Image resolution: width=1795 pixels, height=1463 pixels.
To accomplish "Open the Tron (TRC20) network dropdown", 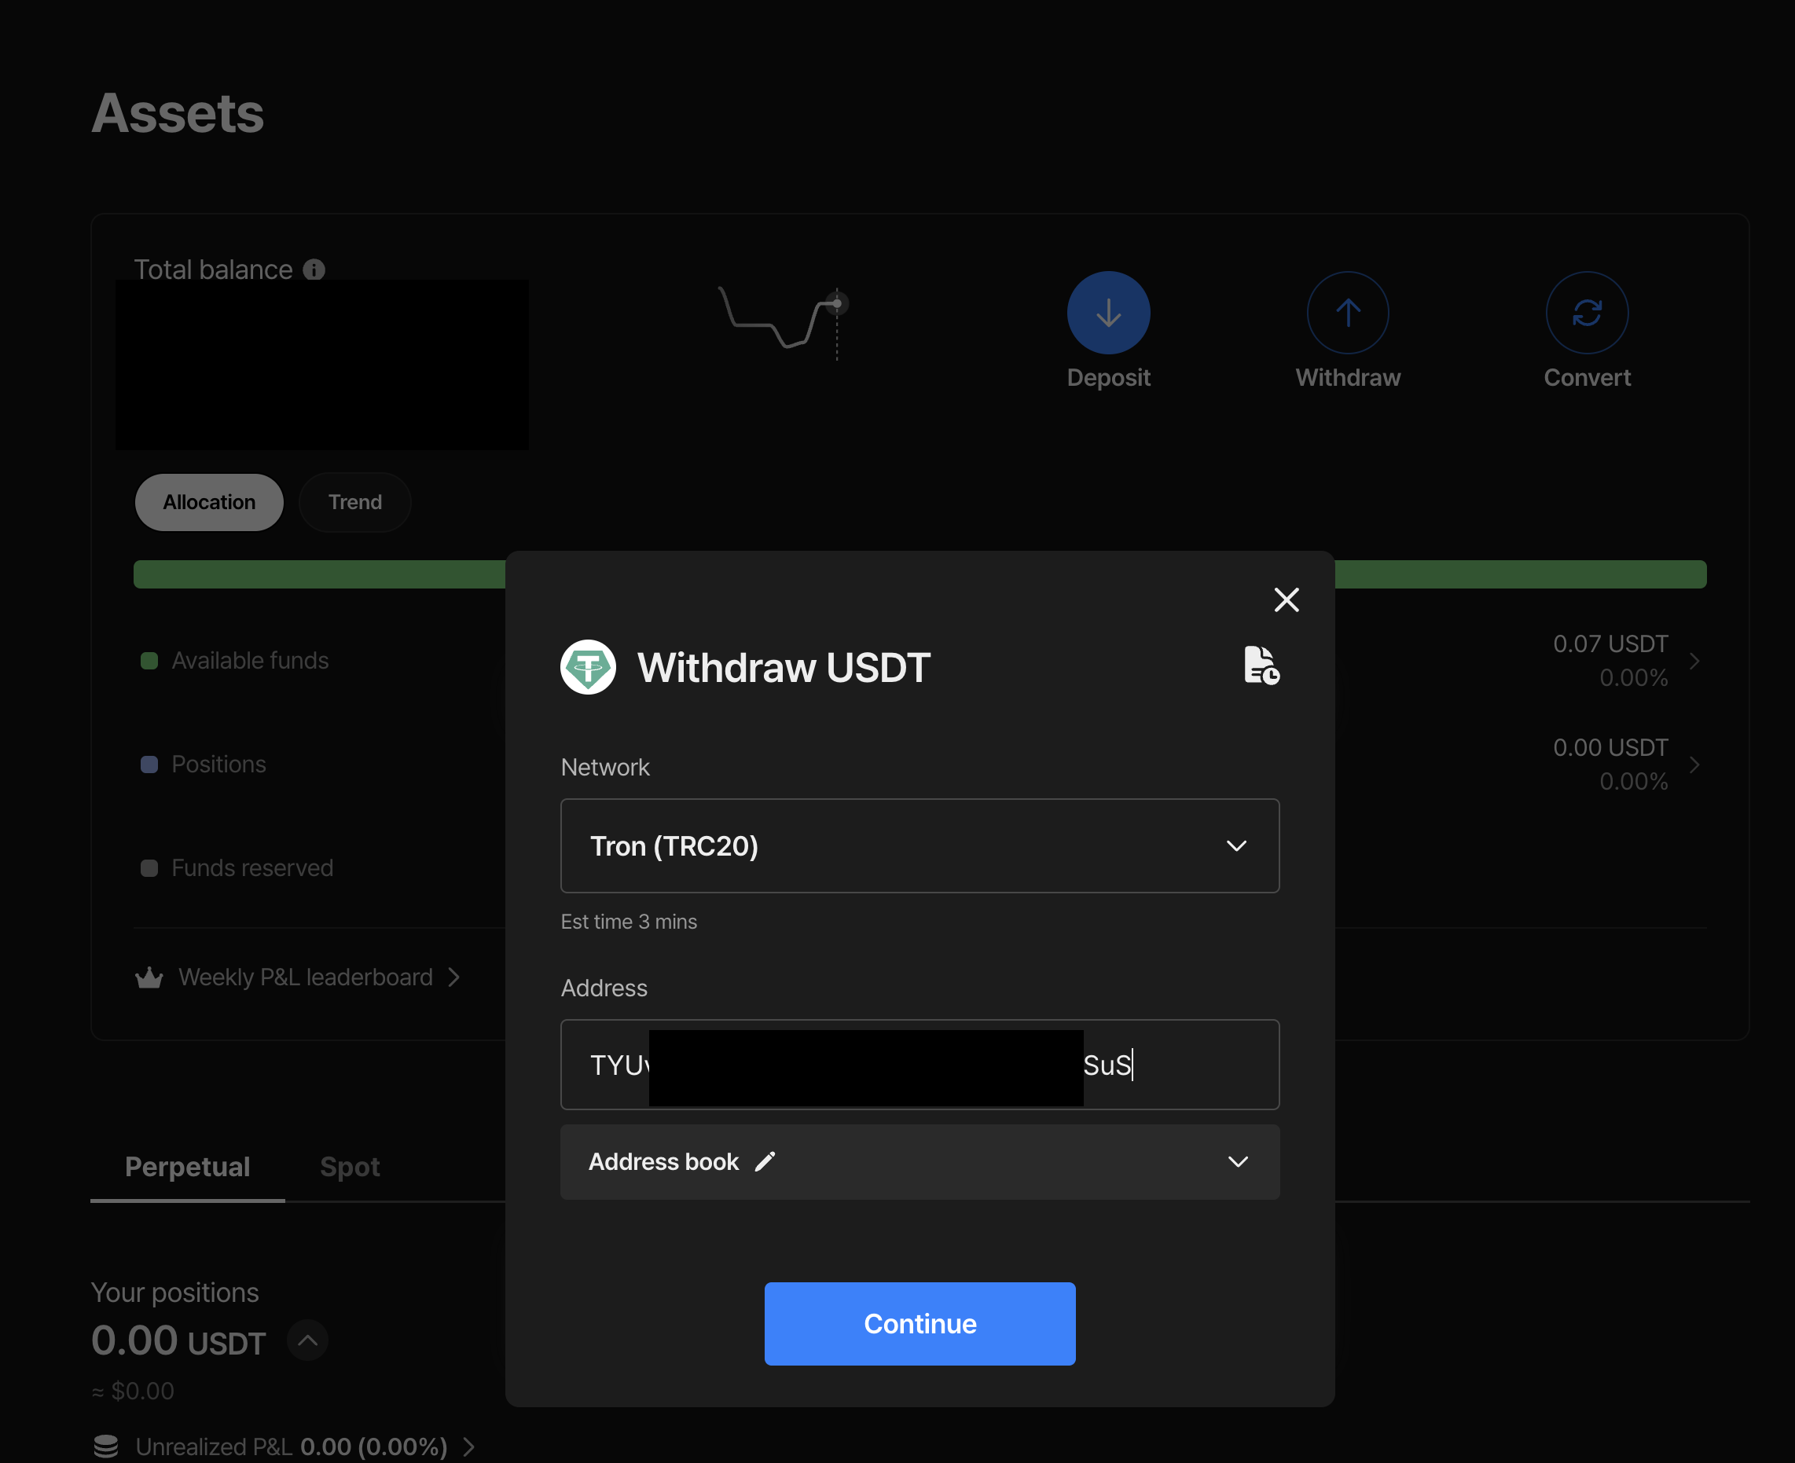I will pos(920,845).
